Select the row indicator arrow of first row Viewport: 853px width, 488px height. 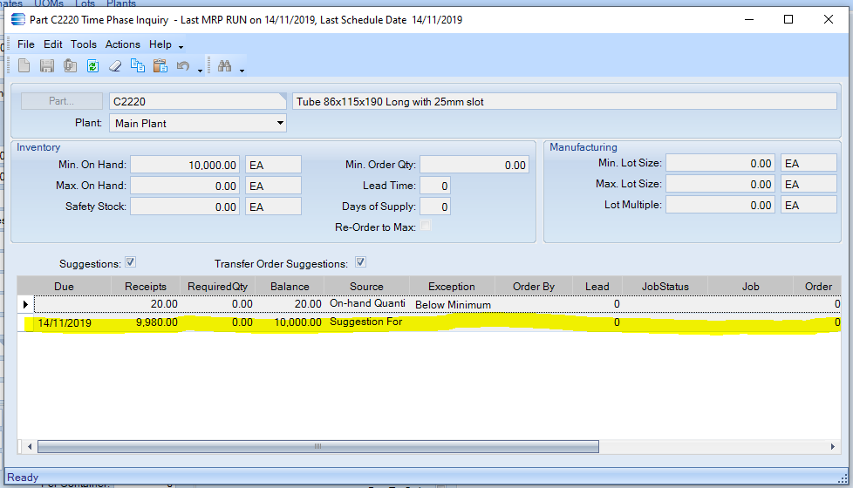pos(25,304)
